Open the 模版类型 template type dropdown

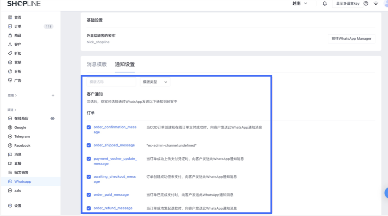click(x=155, y=82)
